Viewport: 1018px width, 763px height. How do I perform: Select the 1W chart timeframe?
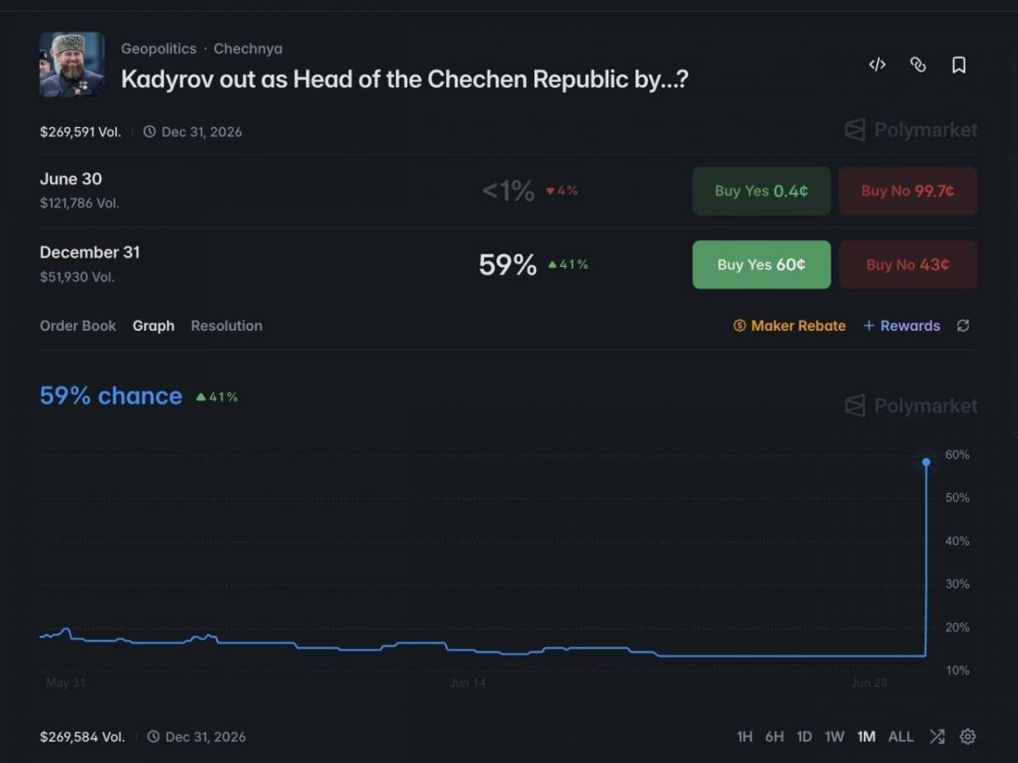click(x=834, y=737)
